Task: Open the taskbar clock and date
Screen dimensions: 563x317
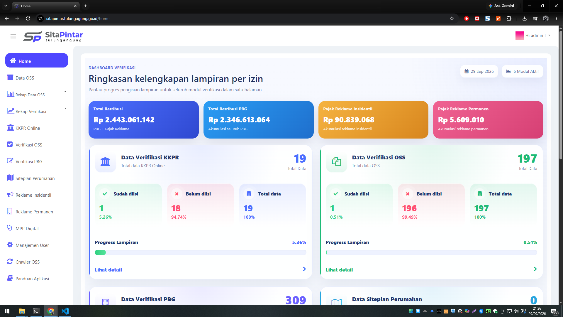Action: coord(537,311)
